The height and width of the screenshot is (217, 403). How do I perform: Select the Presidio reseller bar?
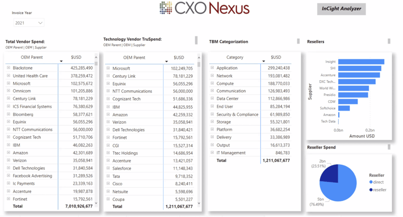353,95
